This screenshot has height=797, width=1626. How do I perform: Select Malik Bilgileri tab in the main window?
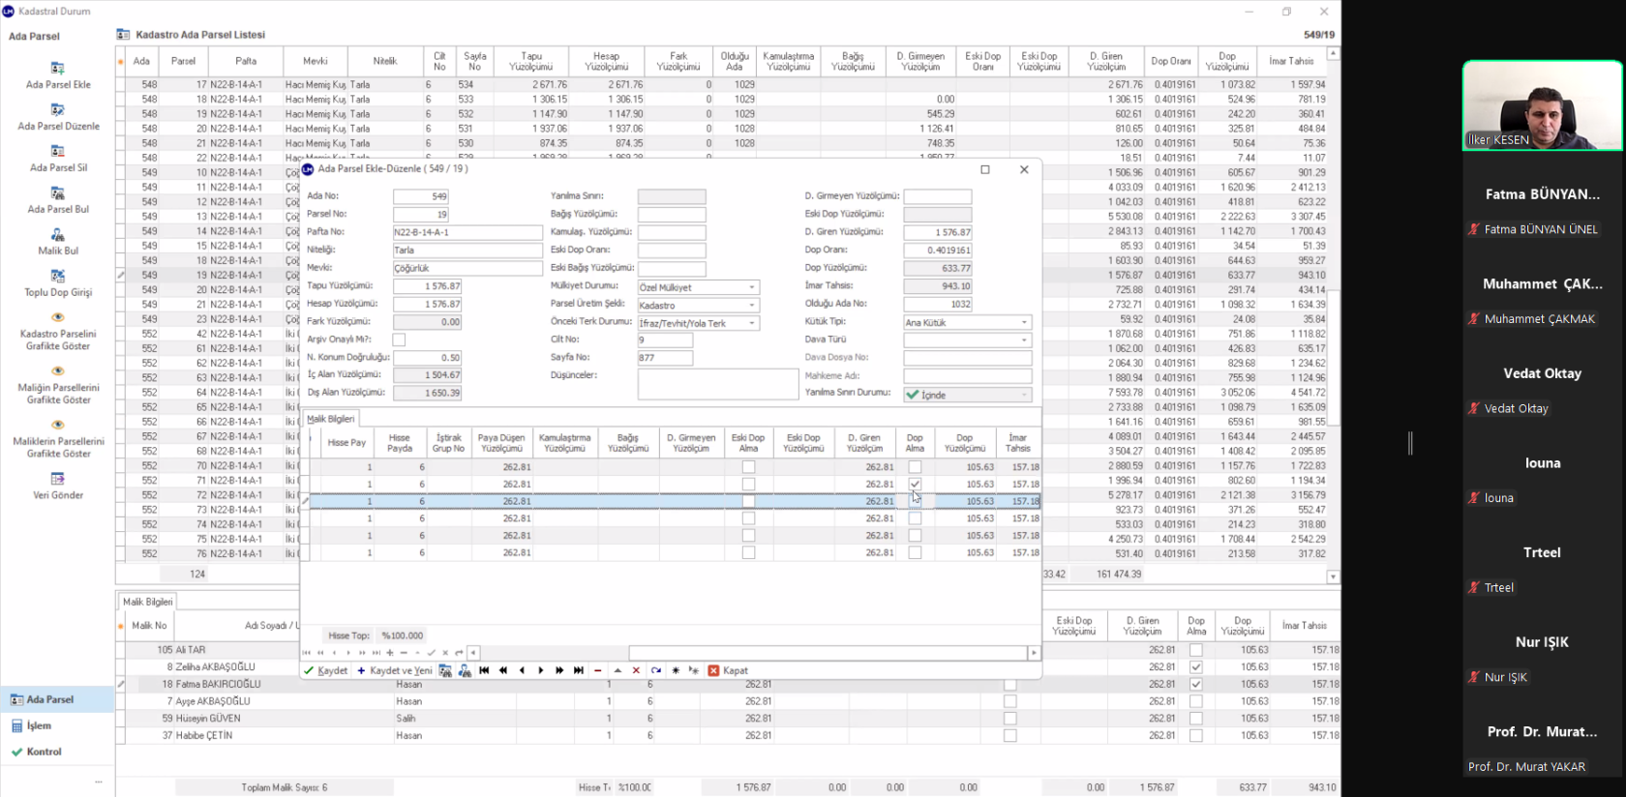pyautogui.click(x=147, y=602)
